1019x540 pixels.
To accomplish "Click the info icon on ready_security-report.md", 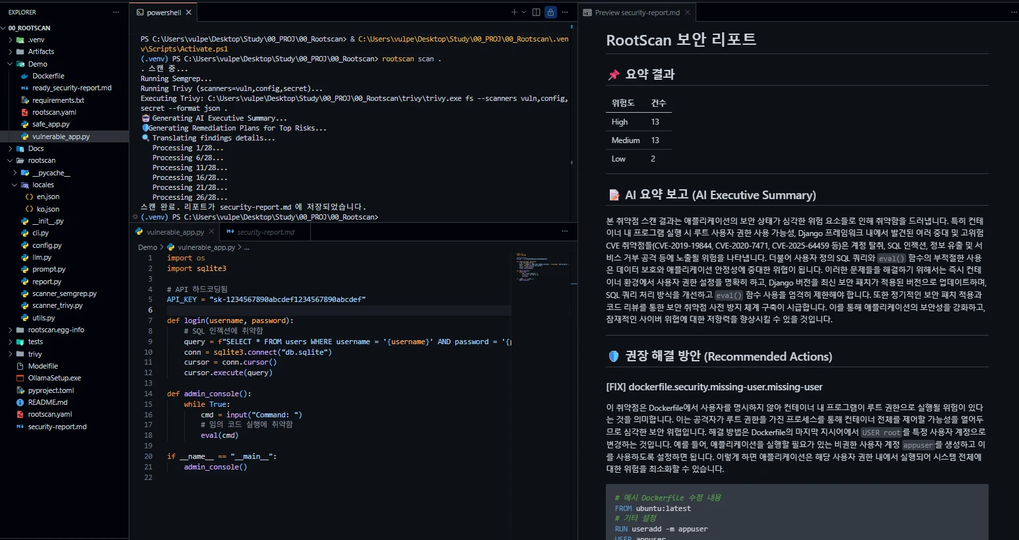I will [24, 88].
